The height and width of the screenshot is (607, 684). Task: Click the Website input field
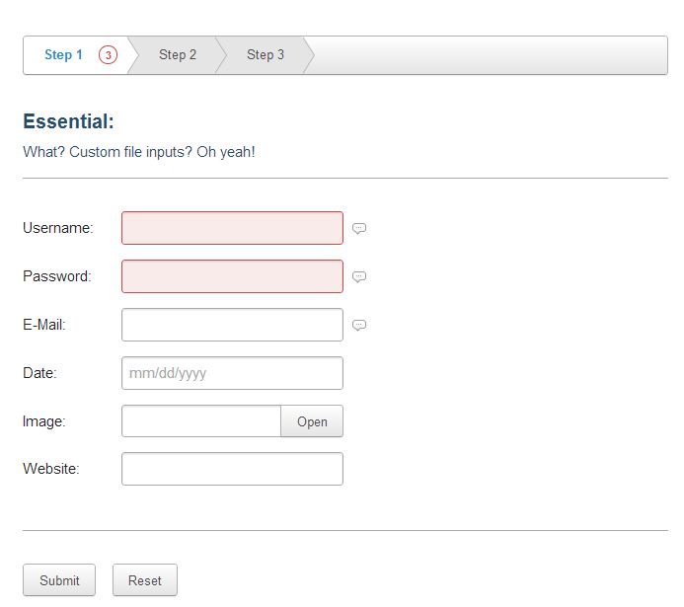pyautogui.click(x=232, y=469)
